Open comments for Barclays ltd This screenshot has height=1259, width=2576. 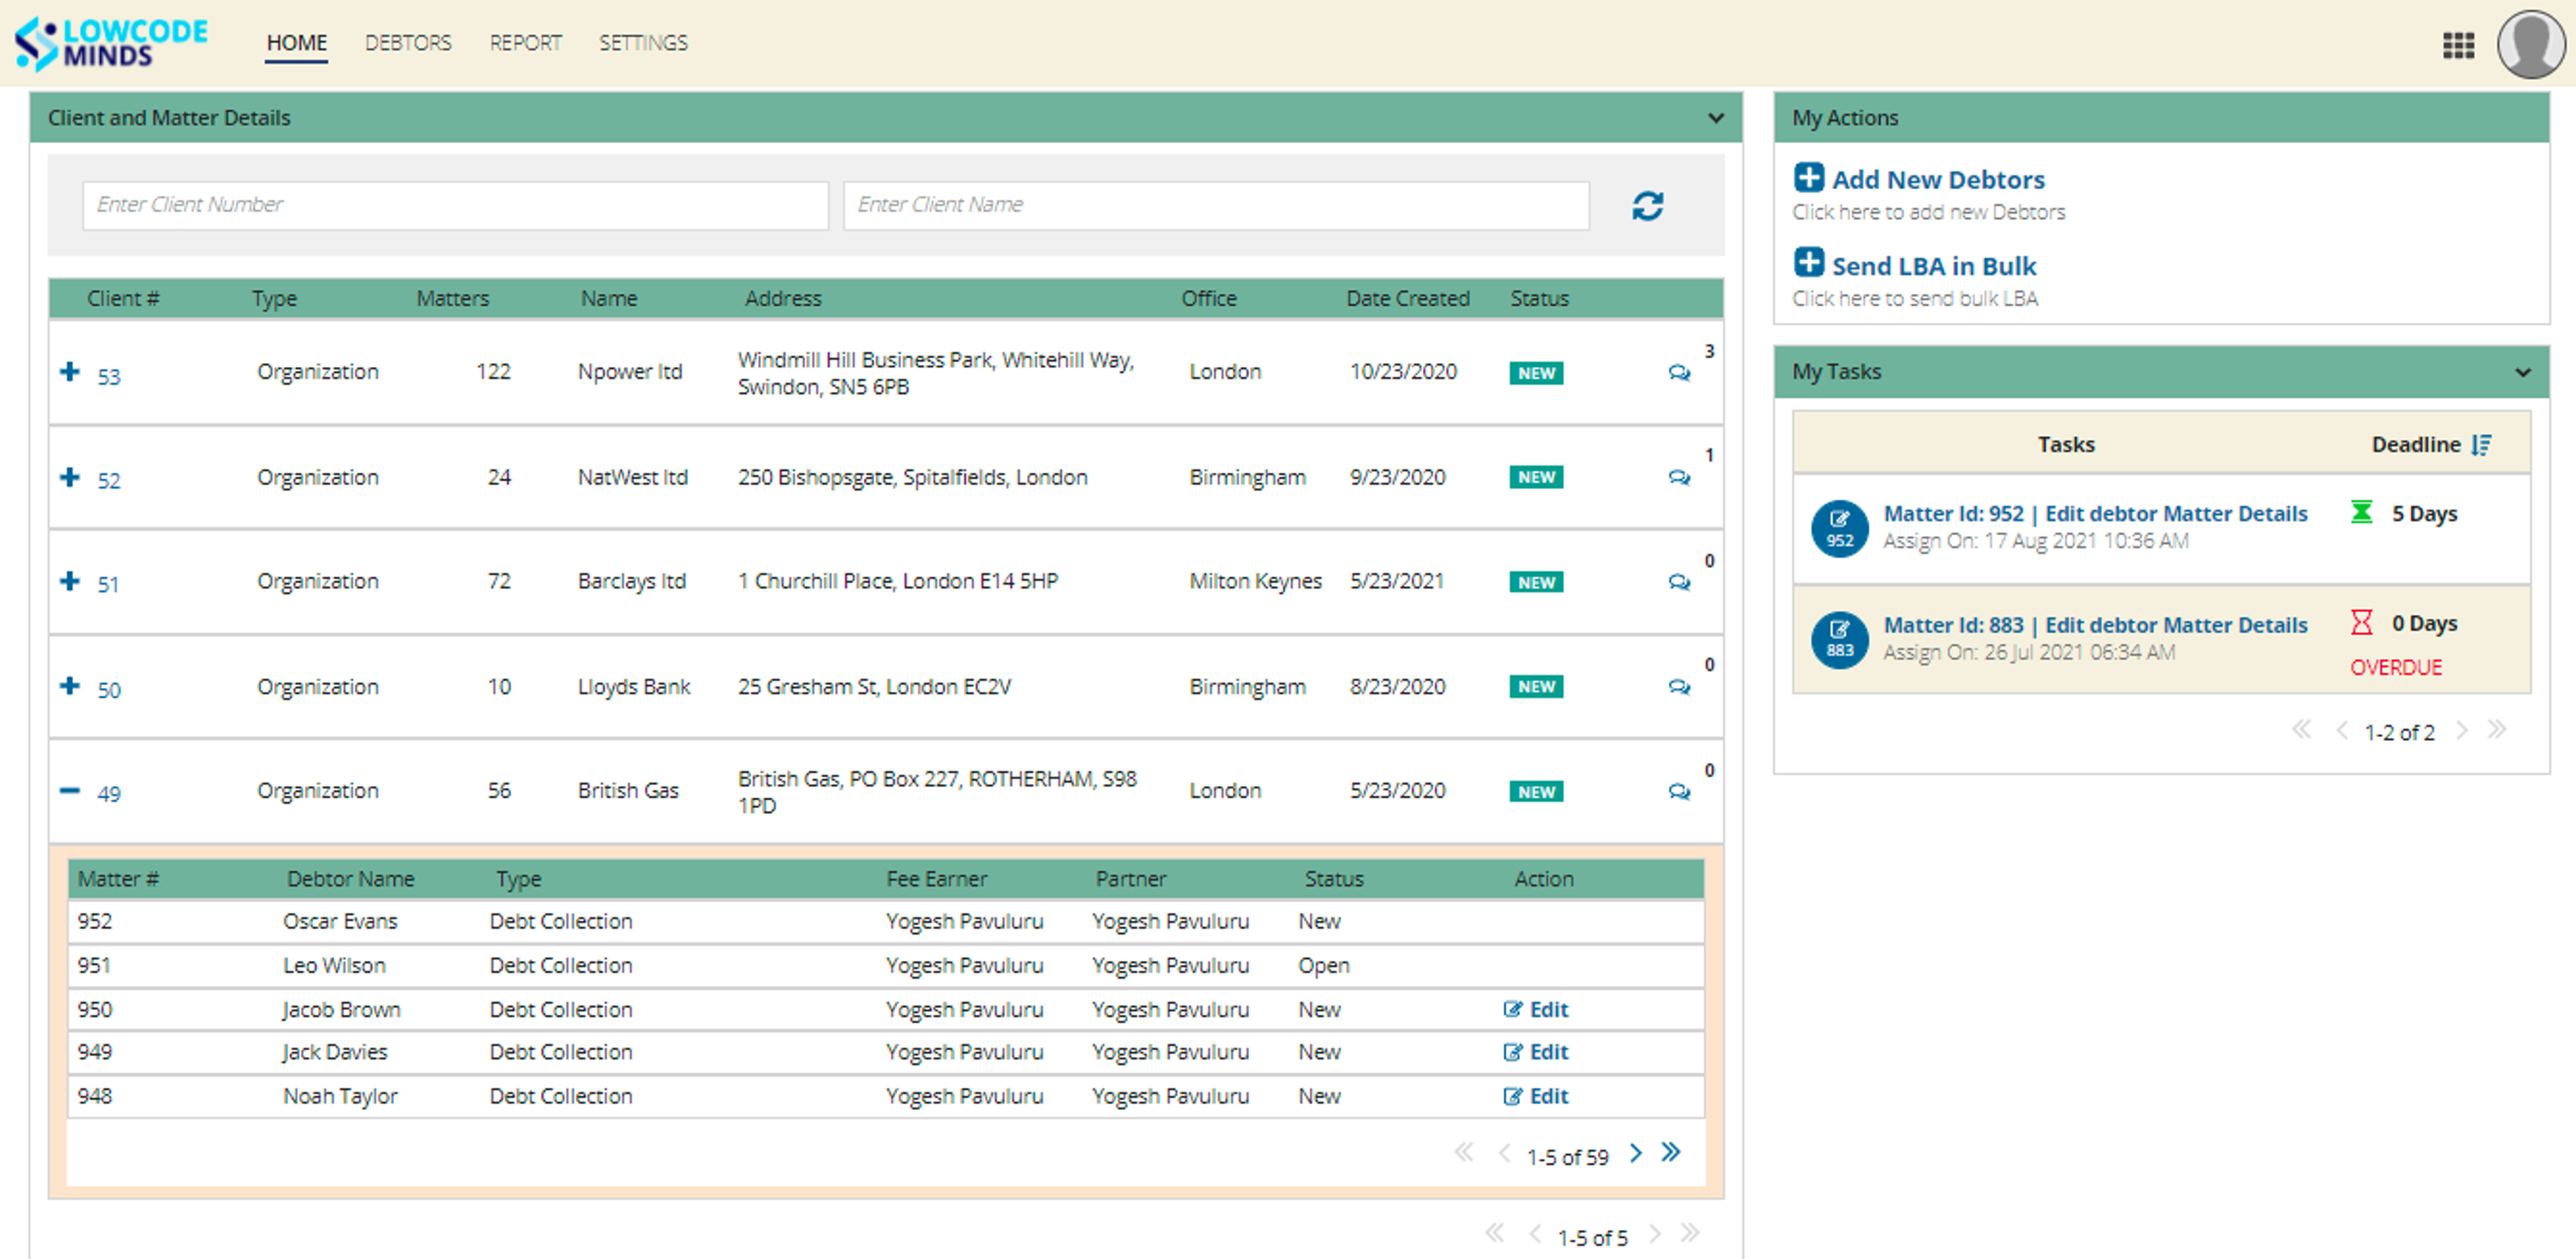[x=1679, y=581]
